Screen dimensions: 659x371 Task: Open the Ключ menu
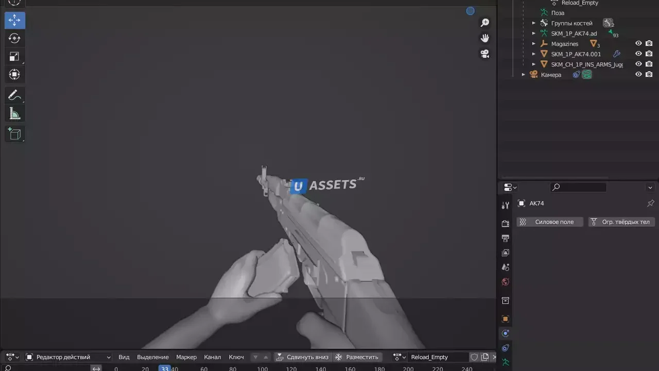pyautogui.click(x=236, y=357)
